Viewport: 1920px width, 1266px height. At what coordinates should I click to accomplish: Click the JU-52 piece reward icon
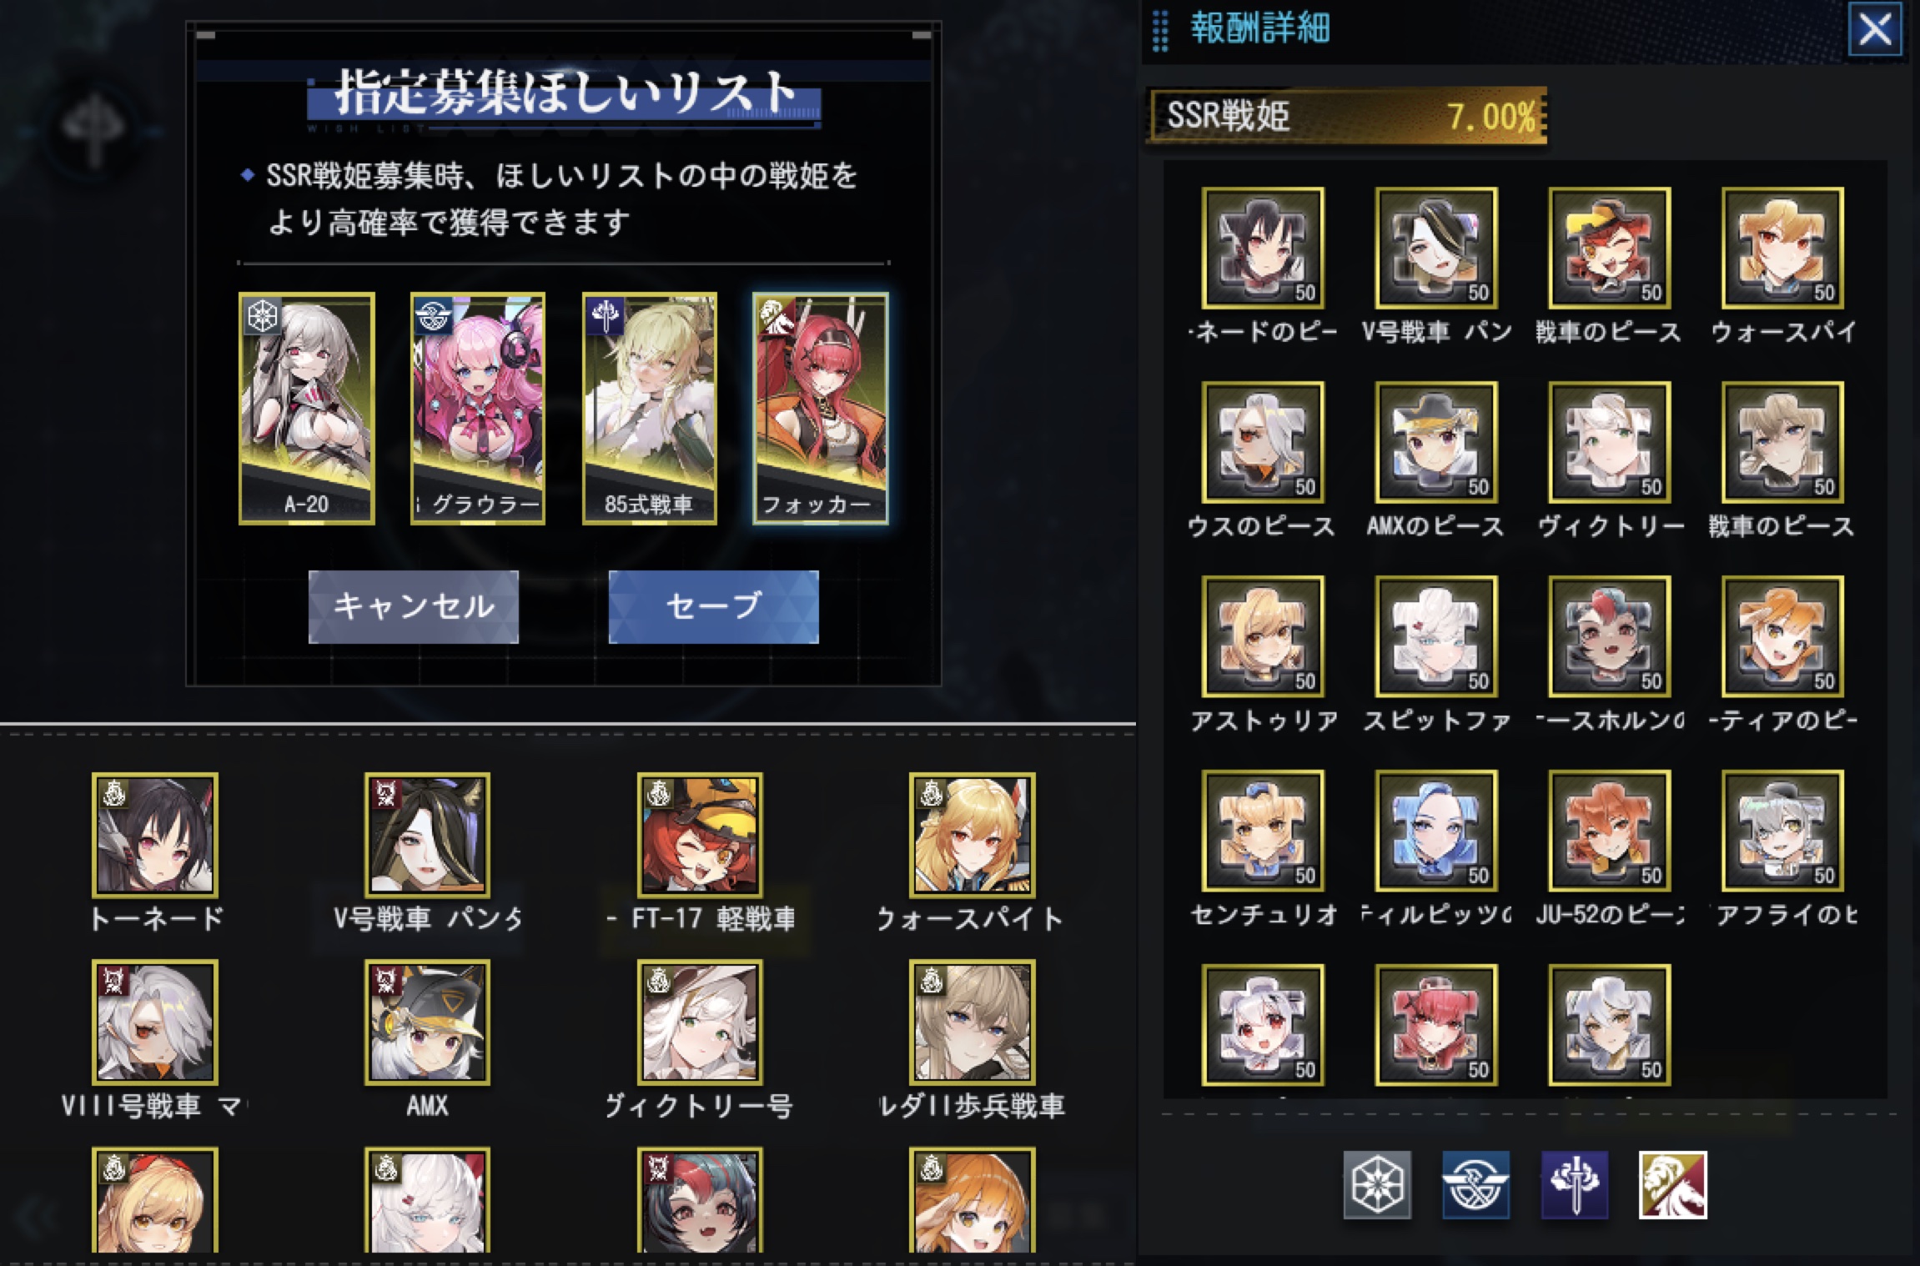point(1610,831)
